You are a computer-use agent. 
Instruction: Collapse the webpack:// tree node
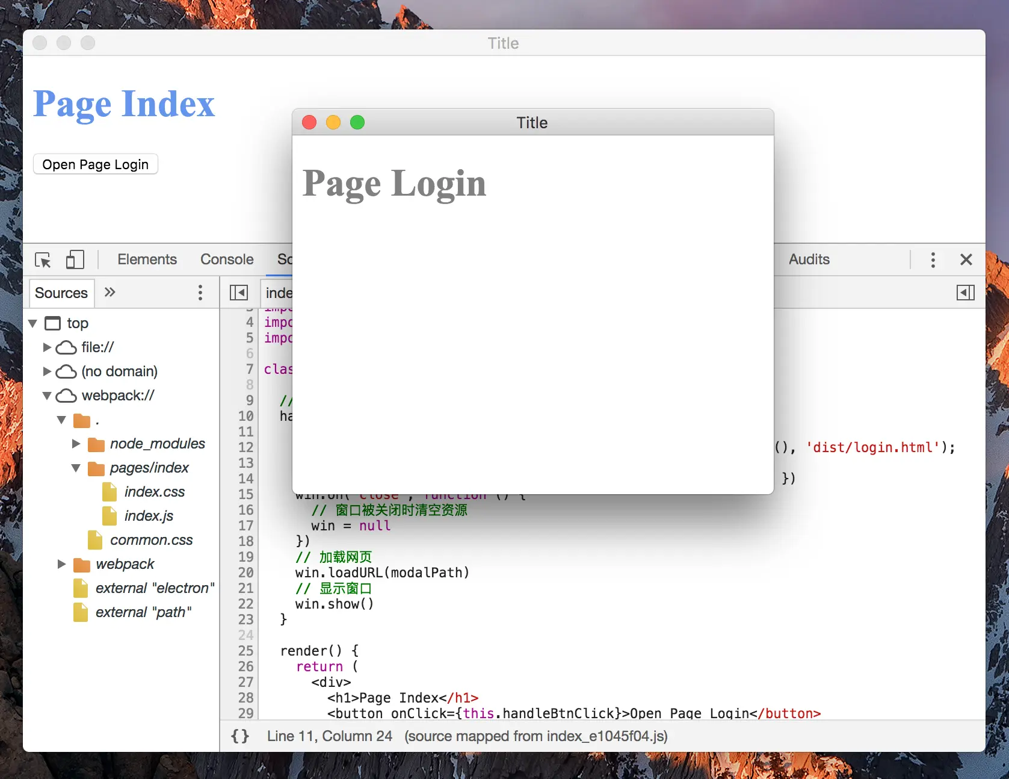click(x=47, y=396)
